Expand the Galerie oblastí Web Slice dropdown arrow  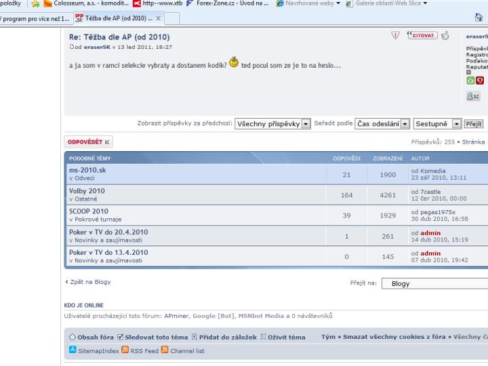tap(425, 3)
